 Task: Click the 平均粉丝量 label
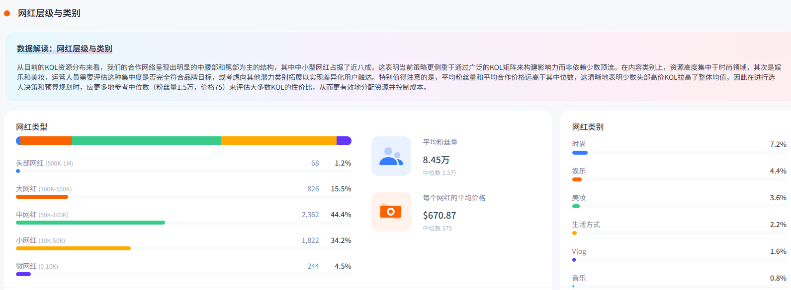[440, 142]
